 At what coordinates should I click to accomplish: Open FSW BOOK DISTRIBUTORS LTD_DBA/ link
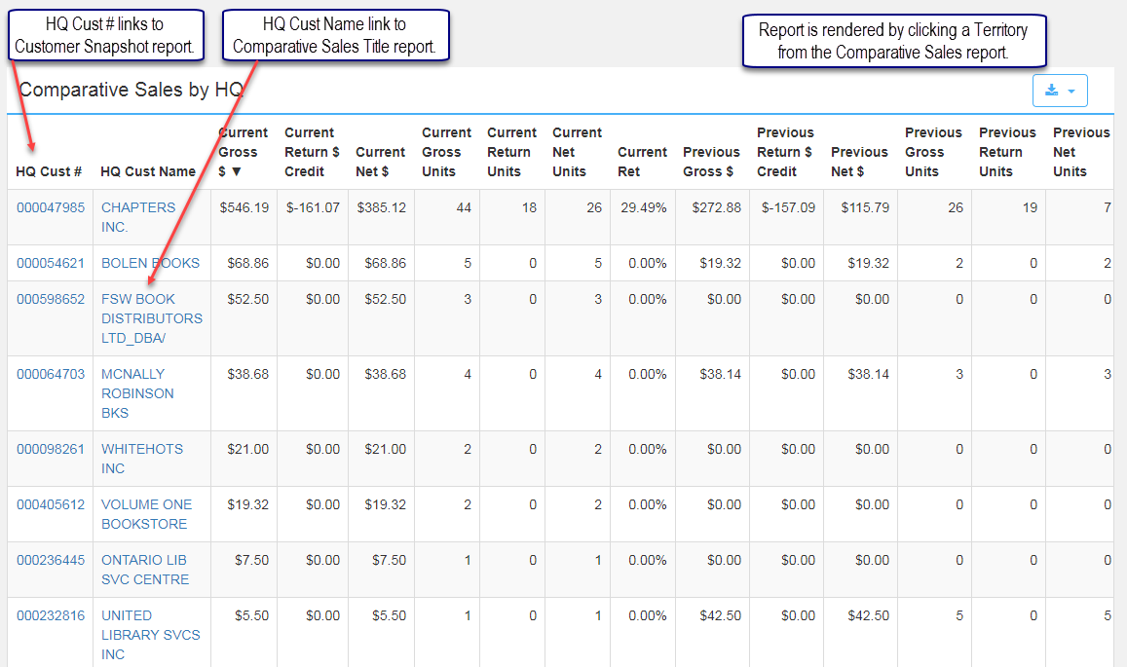pyautogui.click(x=152, y=318)
